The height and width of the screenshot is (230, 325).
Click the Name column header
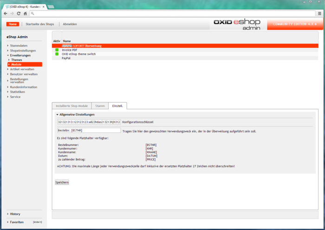tap(67, 41)
